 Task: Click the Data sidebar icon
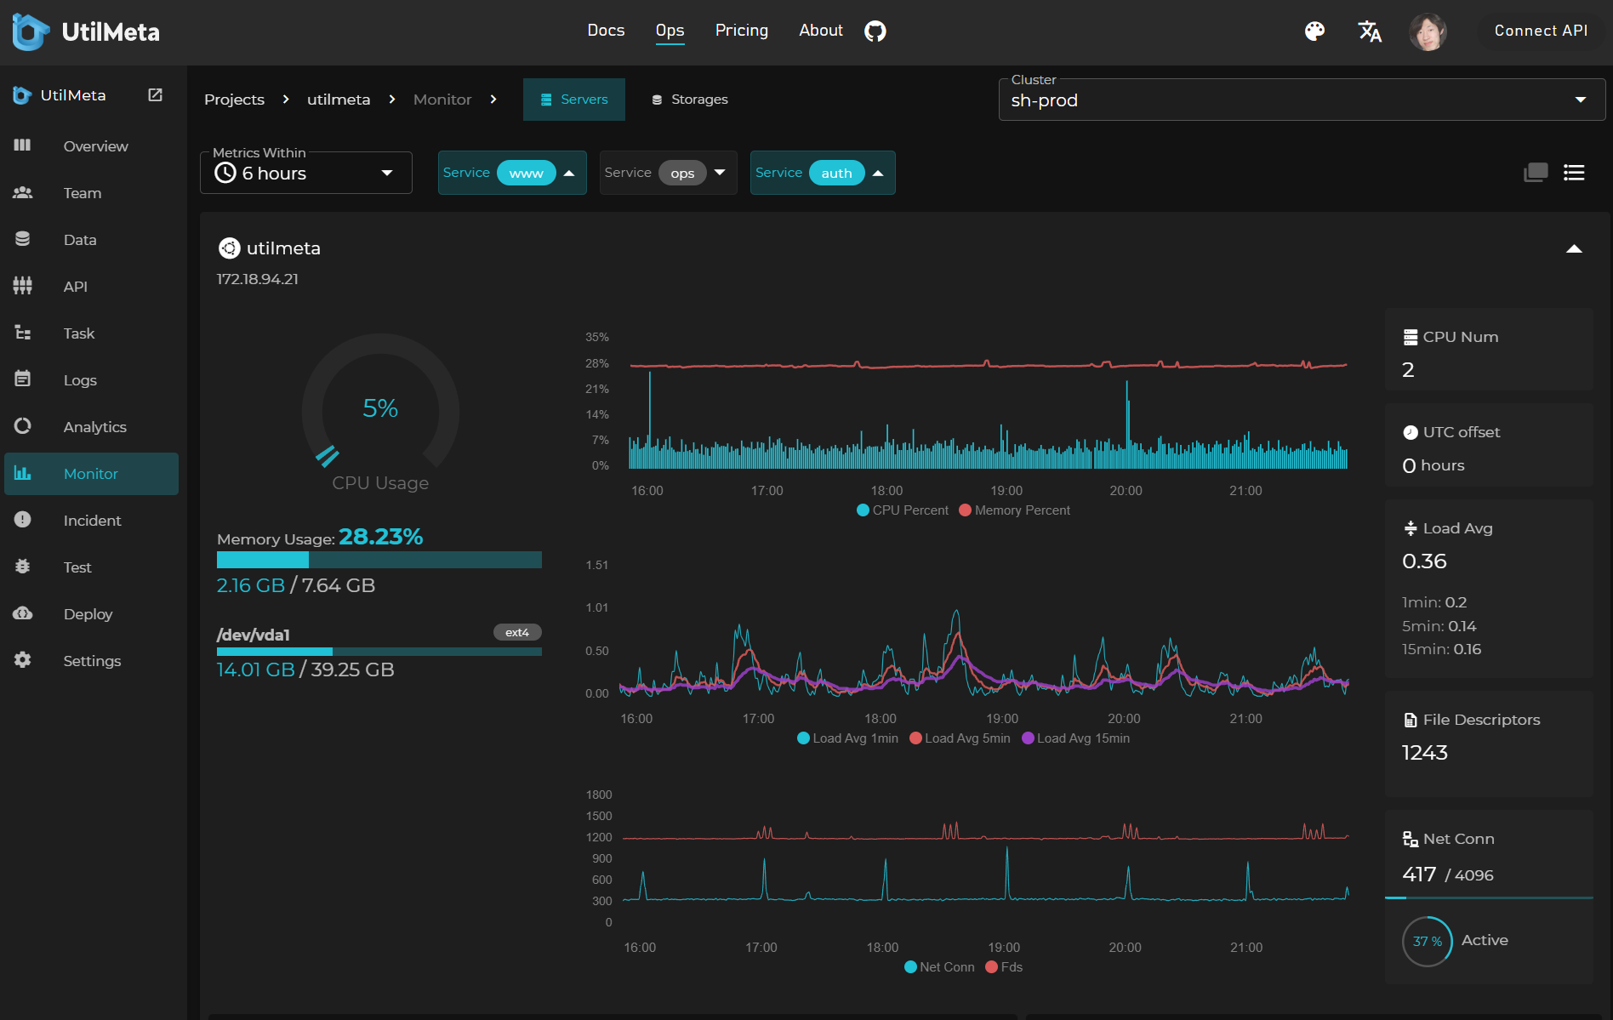pos(23,239)
